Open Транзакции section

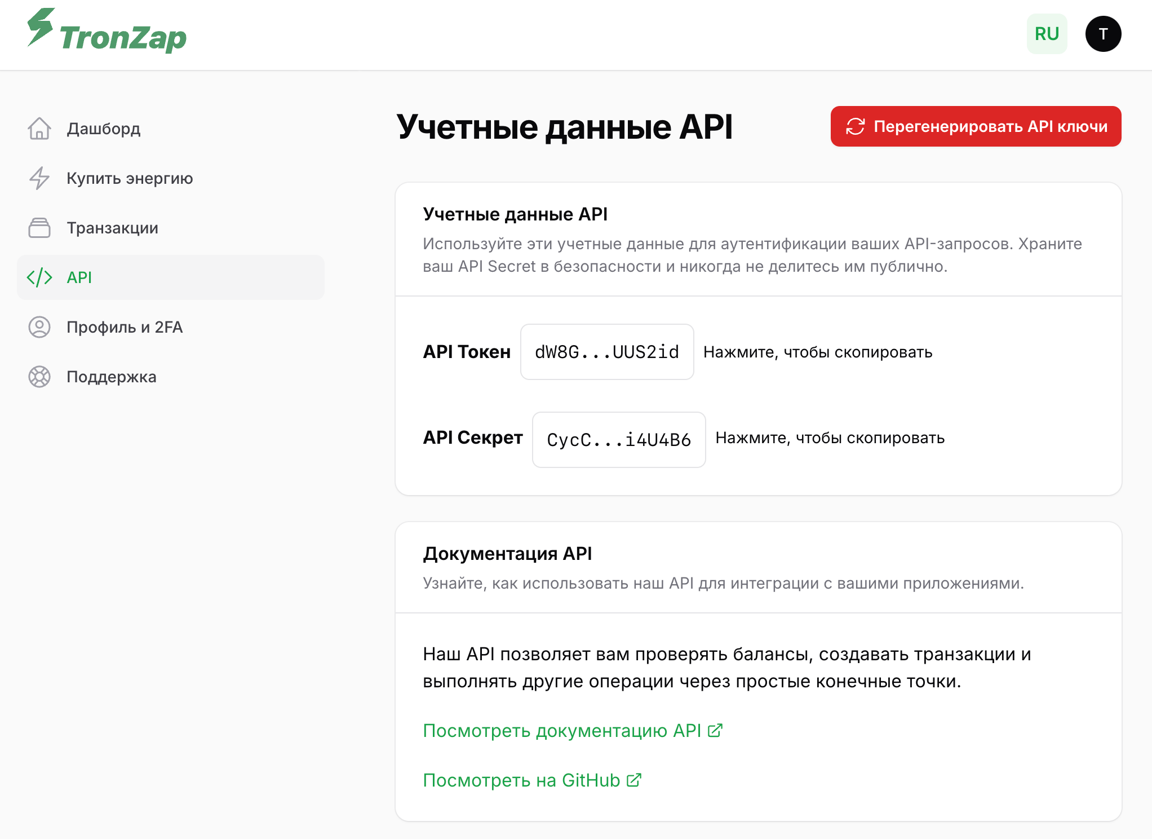171,228
